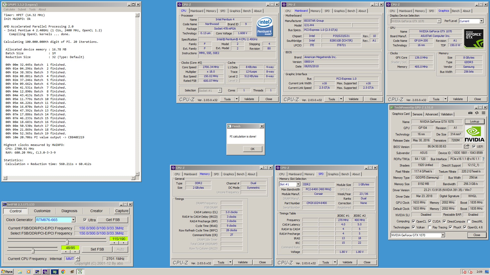This screenshot has height=275, width=490.
Task: Click the Set FSB button
Action: 97,249
